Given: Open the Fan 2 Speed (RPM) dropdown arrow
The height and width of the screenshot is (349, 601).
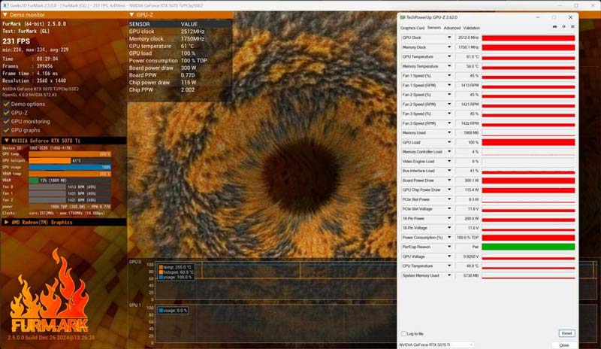Looking at the screenshot, I should pos(449,104).
